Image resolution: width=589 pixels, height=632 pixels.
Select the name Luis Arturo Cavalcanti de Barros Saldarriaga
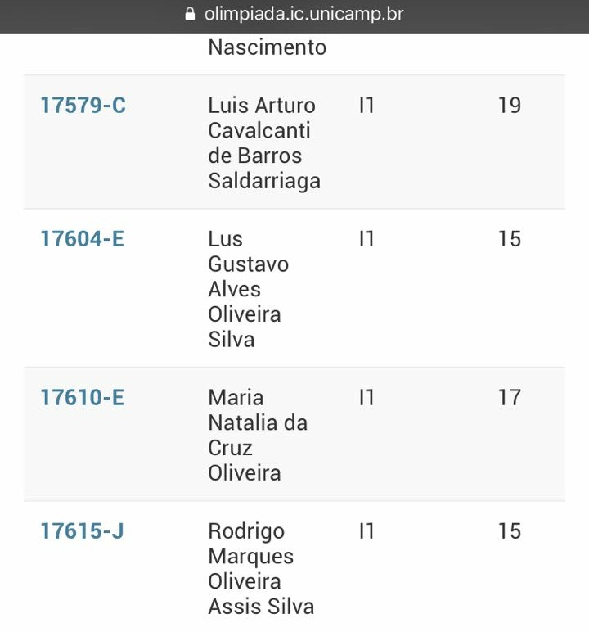pos(263,142)
